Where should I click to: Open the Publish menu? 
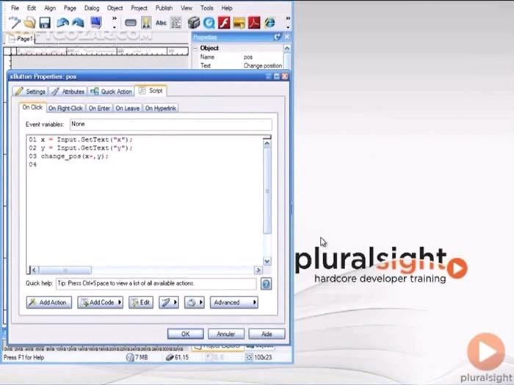point(164,8)
